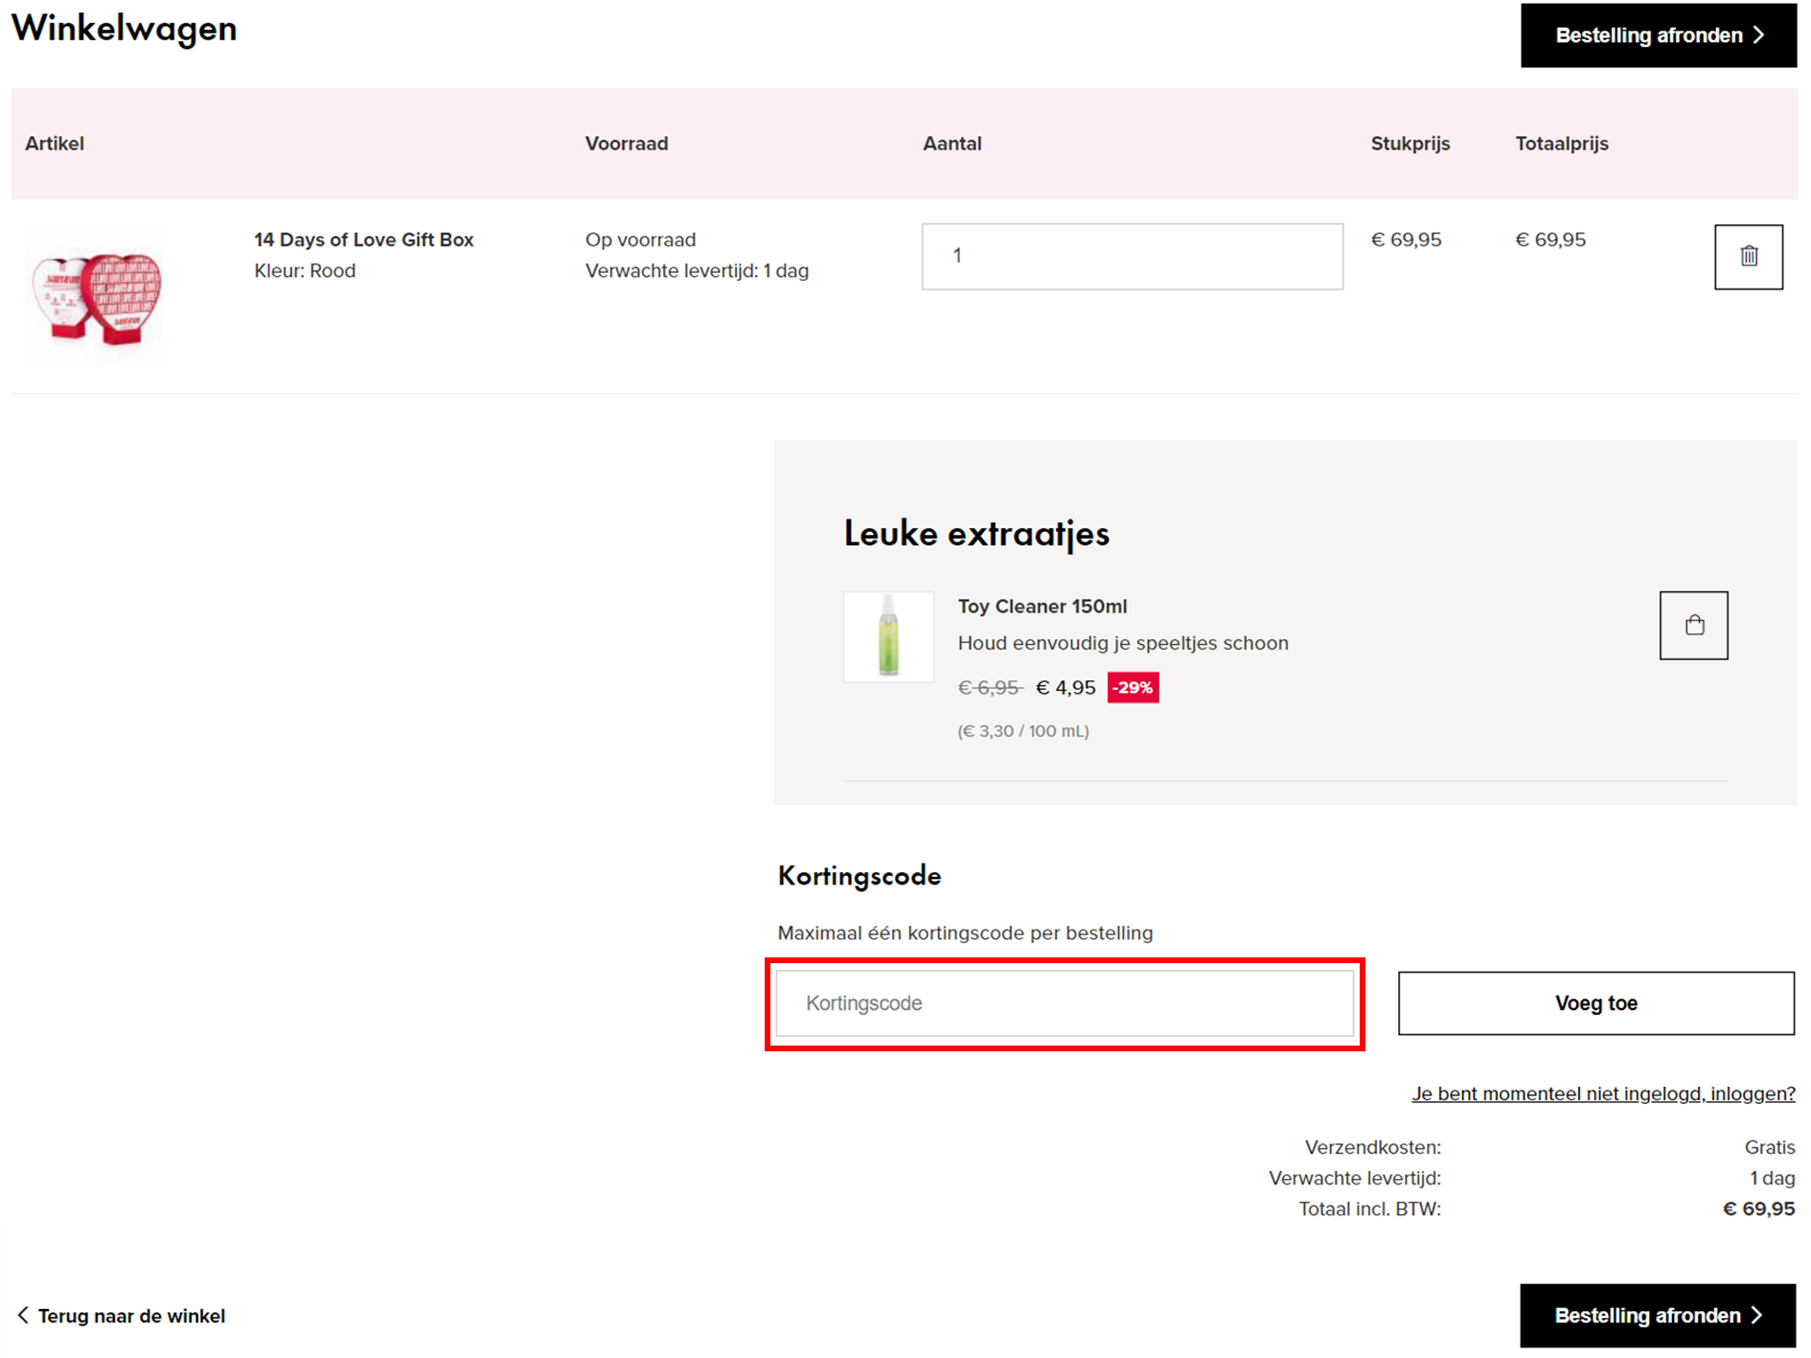Viewport: 1811px width, 1358px height.
Task: Click 'Verwachte levertijd: 1 dag' in the product row
Action: point(697,271)
